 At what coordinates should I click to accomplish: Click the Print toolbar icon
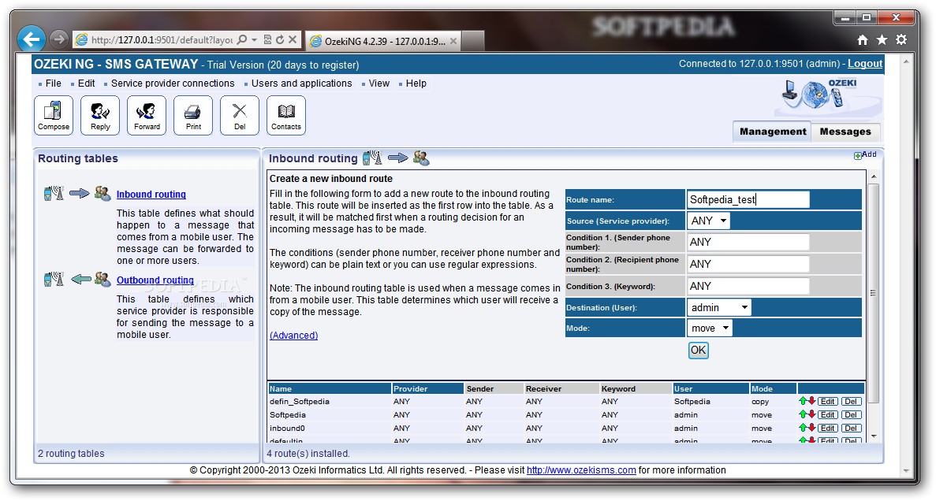(x=193, y=115)
